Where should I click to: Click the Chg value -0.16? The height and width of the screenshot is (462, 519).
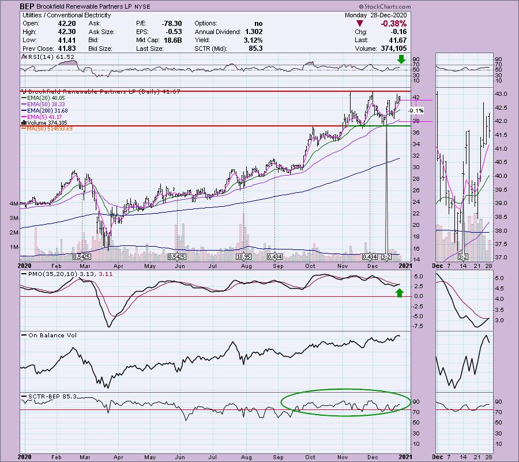(x=398, y=32)
